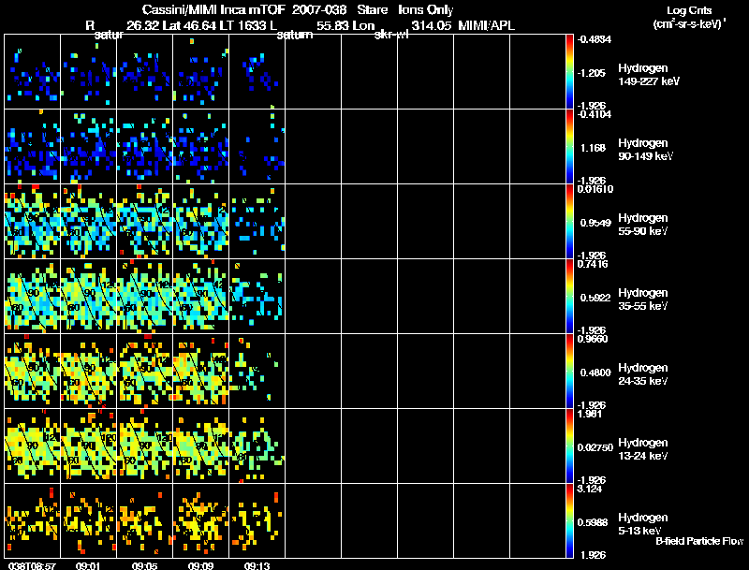Click the '1.168' color scale value
This screenshot has height=570, width=749.
point(593,148)
